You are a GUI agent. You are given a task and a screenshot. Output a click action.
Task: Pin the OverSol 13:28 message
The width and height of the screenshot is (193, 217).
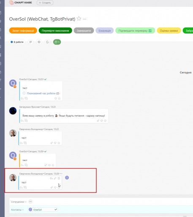point(46,165)
